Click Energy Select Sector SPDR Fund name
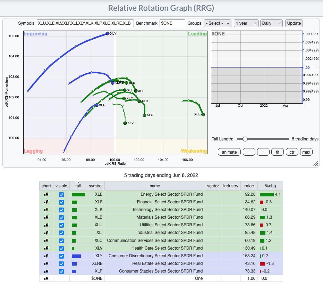Screen dimensions: 323x284 (x=172, y=194)
